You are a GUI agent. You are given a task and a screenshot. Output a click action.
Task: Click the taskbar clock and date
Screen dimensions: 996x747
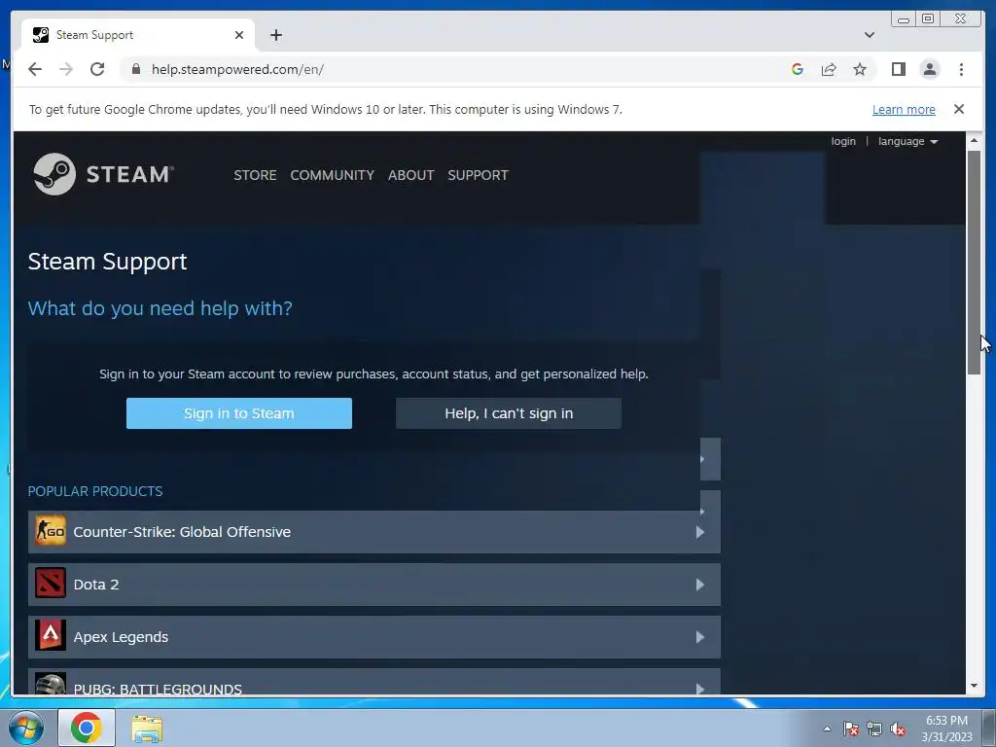click(x=946, y=729)
